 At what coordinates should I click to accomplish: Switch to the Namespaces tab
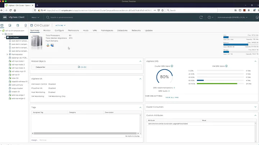pos(107,31)
